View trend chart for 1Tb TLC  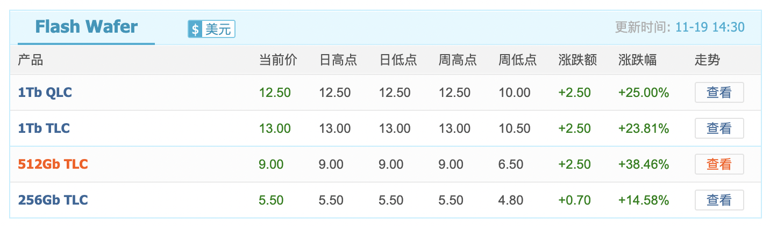[x=719, y=129]
